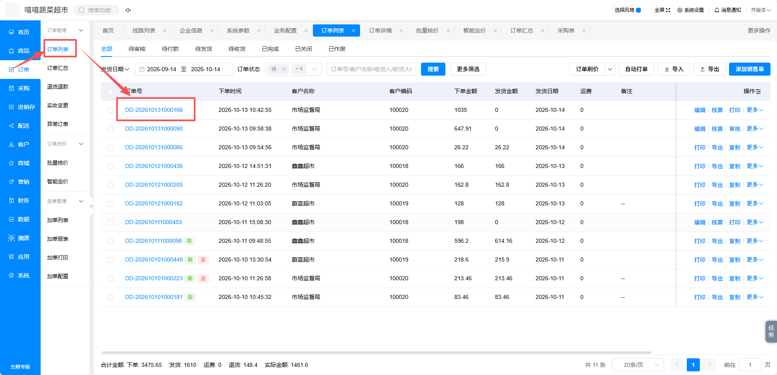Expand the 订单刷价 dropdown arrow
The image size is (777, 375).
610,69
